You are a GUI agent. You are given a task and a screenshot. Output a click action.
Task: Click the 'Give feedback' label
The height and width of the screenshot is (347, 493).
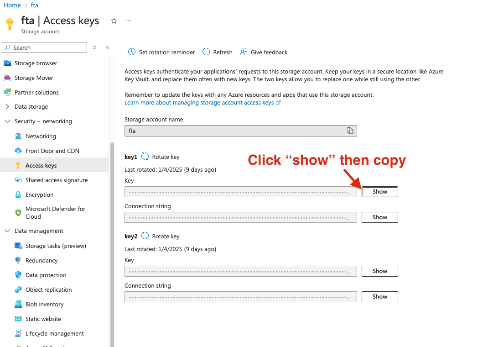click(x=269, y=52)
